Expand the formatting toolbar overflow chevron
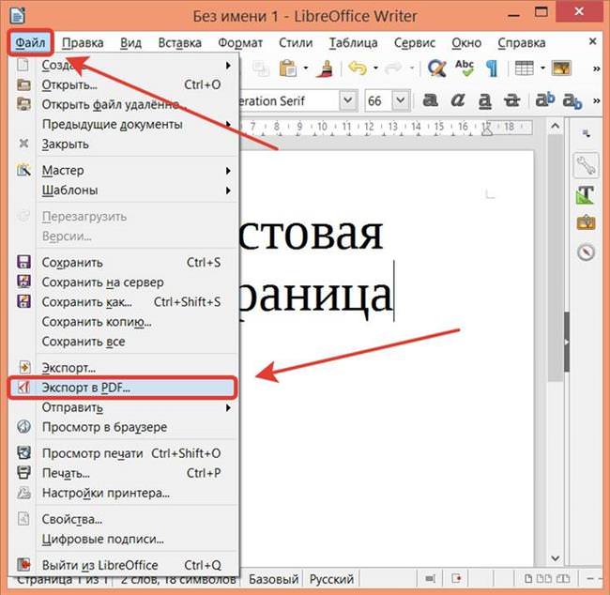Image resolution: width=610 pixels, height=595 pixels. click(596, 101)
